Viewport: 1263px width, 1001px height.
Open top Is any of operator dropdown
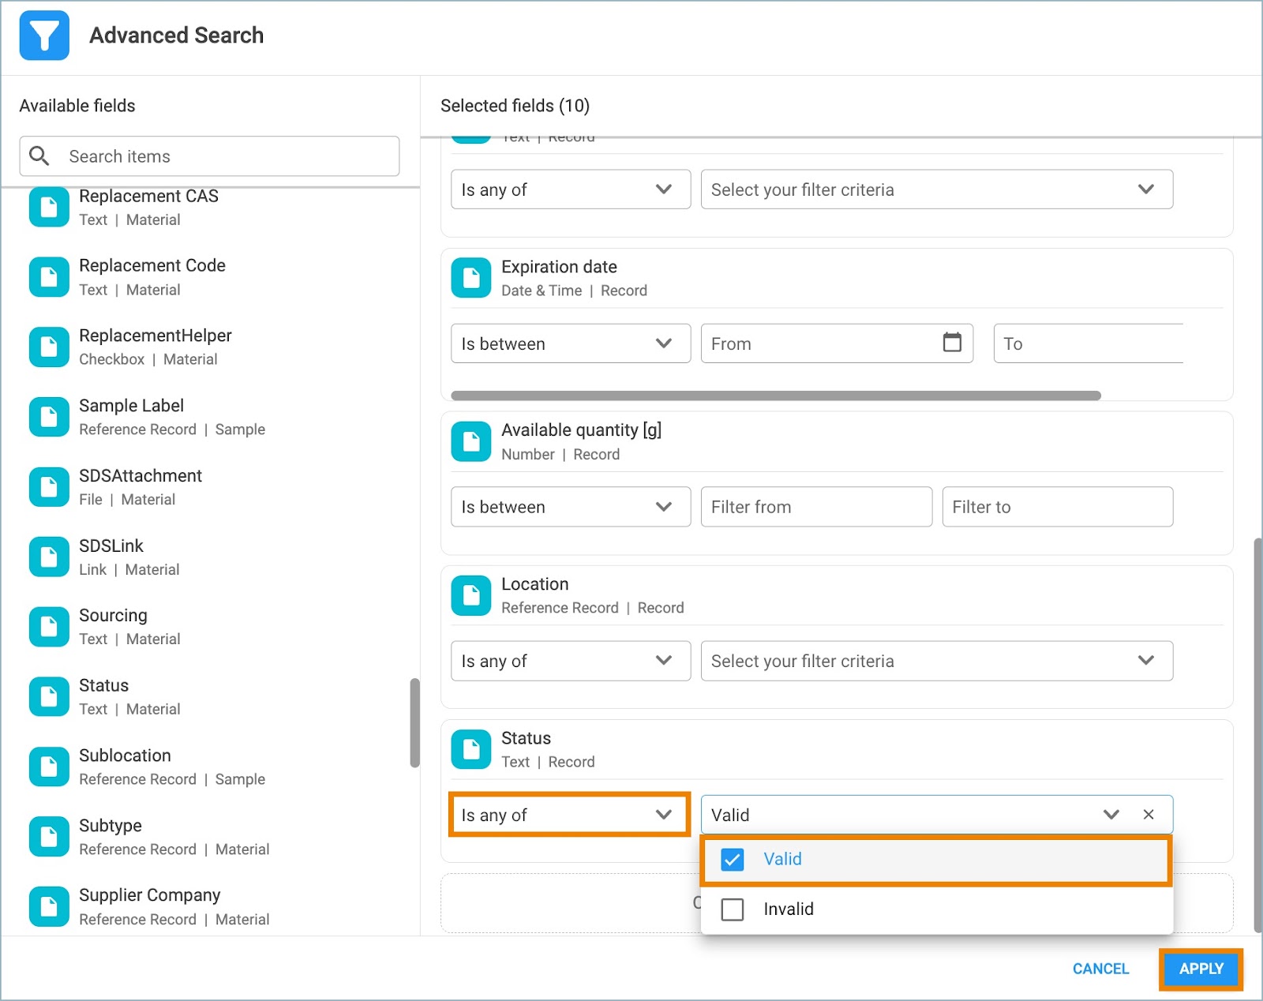[571, 189]
